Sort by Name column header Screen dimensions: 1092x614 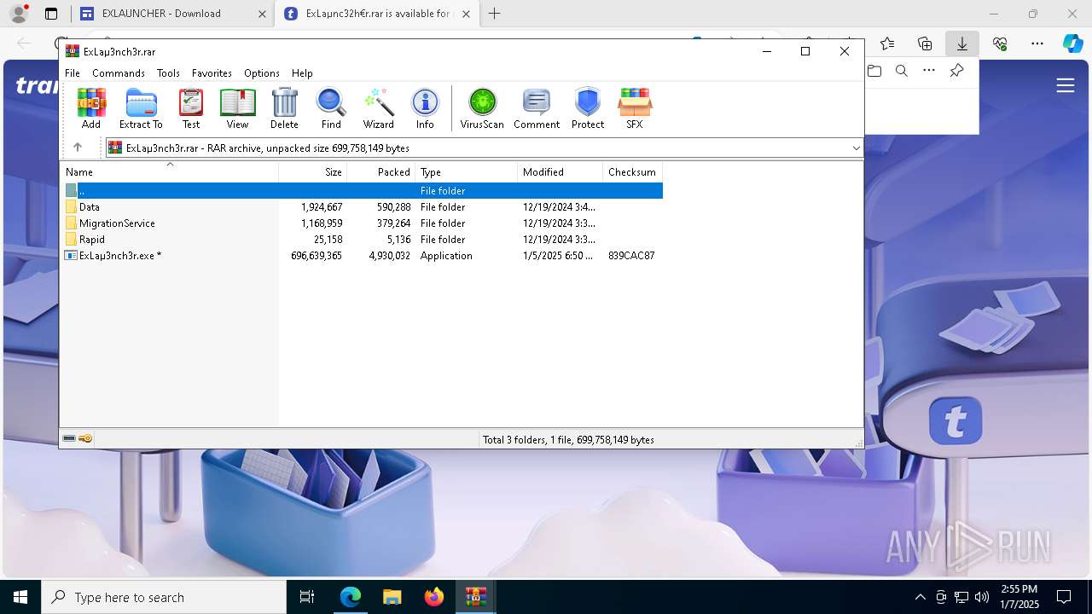[x=170, y=172]
